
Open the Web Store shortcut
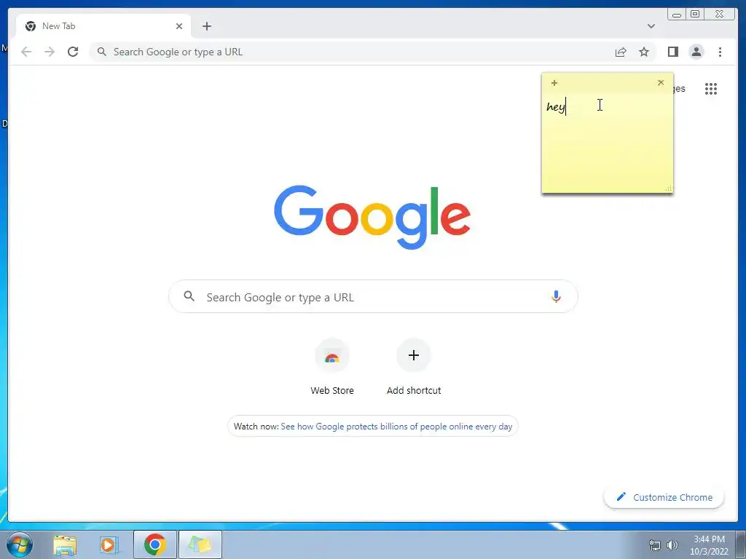point(332,355)
